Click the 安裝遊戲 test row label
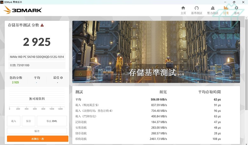 pos(81,127)
